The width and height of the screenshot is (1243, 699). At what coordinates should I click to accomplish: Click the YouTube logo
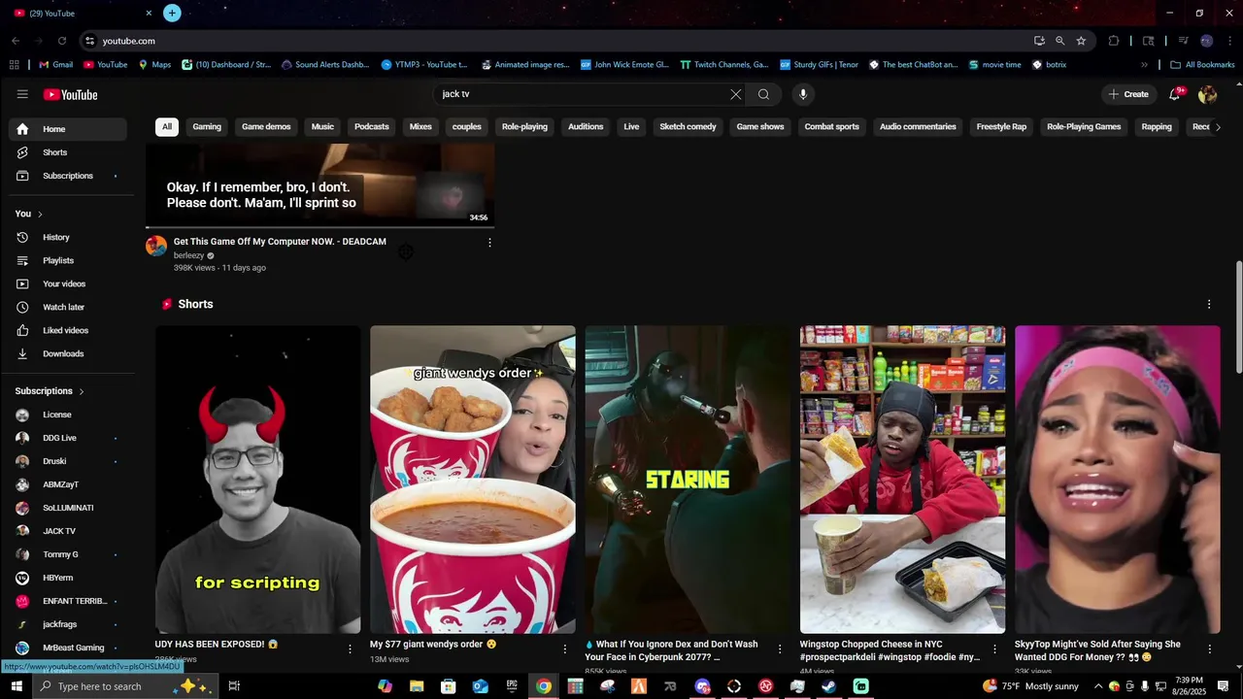pyautogui.click(x=70, y=94)
